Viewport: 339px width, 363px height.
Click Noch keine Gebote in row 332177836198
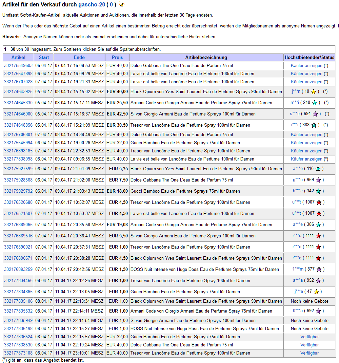(310, 329)
